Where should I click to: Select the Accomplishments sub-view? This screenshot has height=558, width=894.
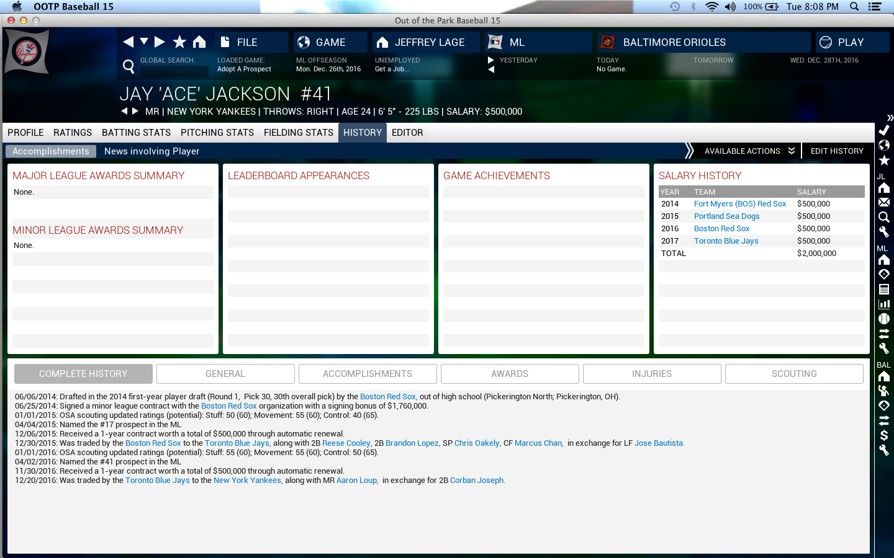51,151
